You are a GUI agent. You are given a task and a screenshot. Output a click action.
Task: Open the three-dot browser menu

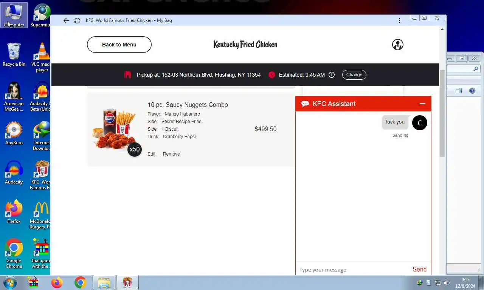399,20
